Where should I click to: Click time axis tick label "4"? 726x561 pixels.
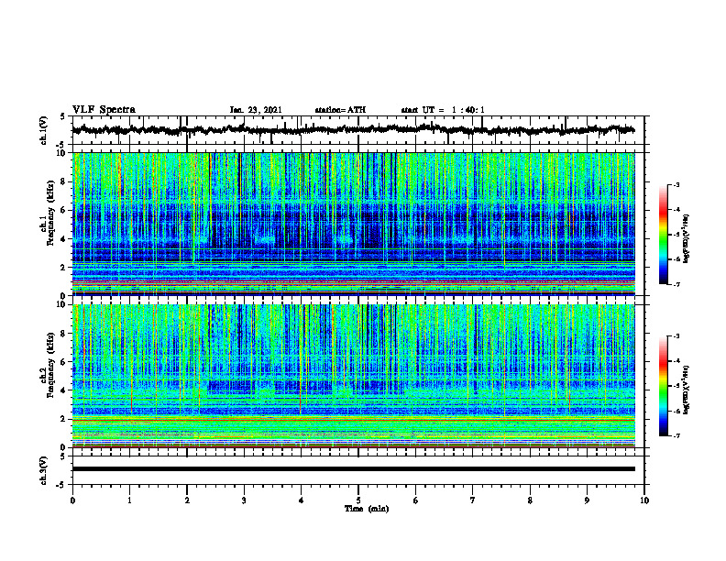click(x=301, y=500)
